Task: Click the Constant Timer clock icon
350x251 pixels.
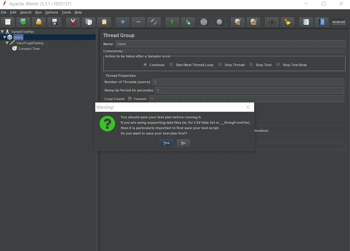Action: coord(14,48)
